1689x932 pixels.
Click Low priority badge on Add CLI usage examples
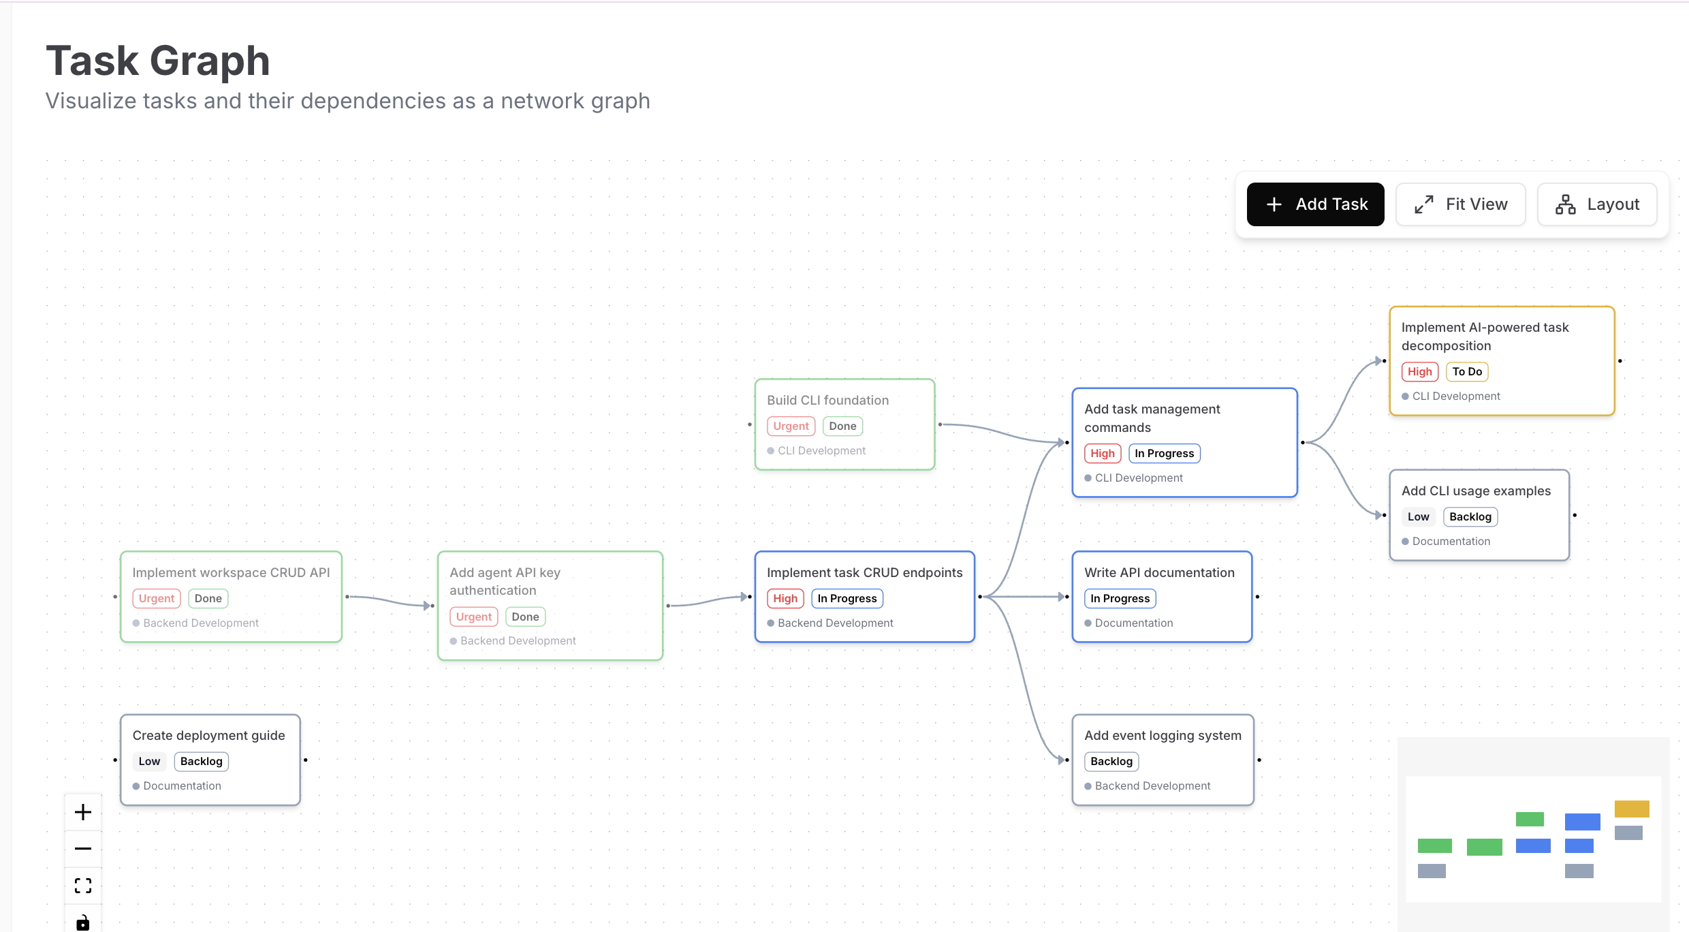[x=1418, y=516]
